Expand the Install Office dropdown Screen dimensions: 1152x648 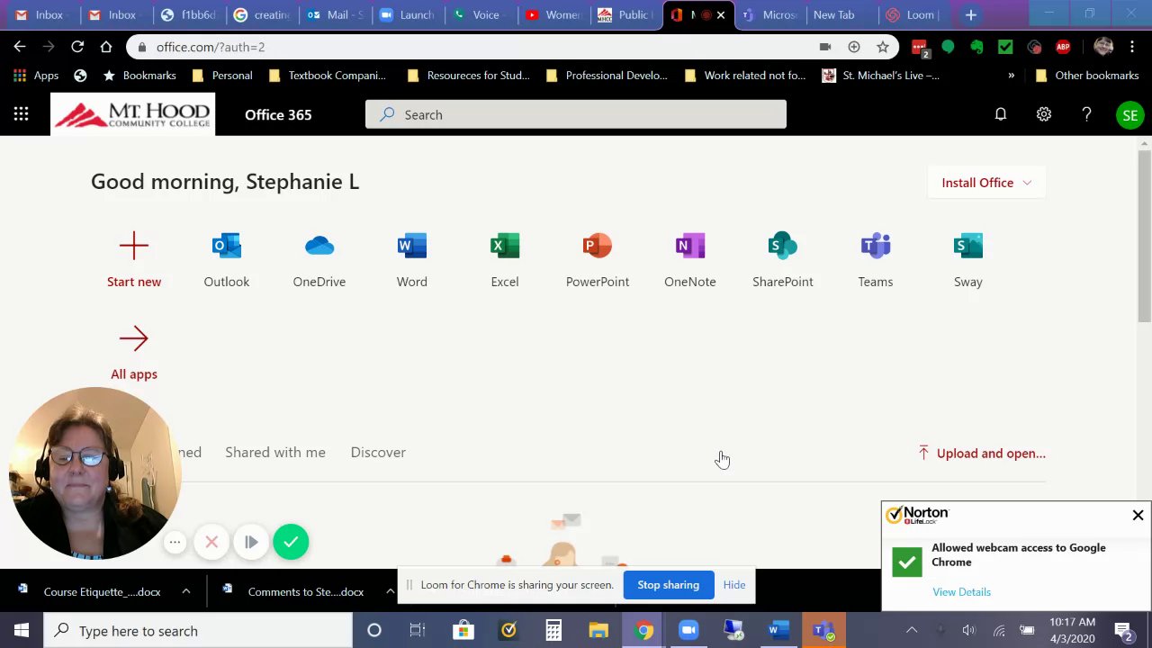pos(986,183)
